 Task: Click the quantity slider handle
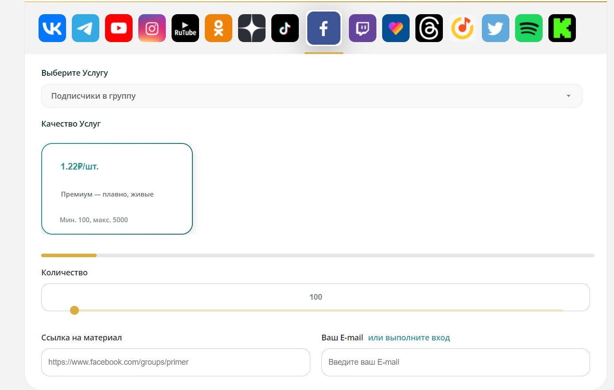point(74,310)
